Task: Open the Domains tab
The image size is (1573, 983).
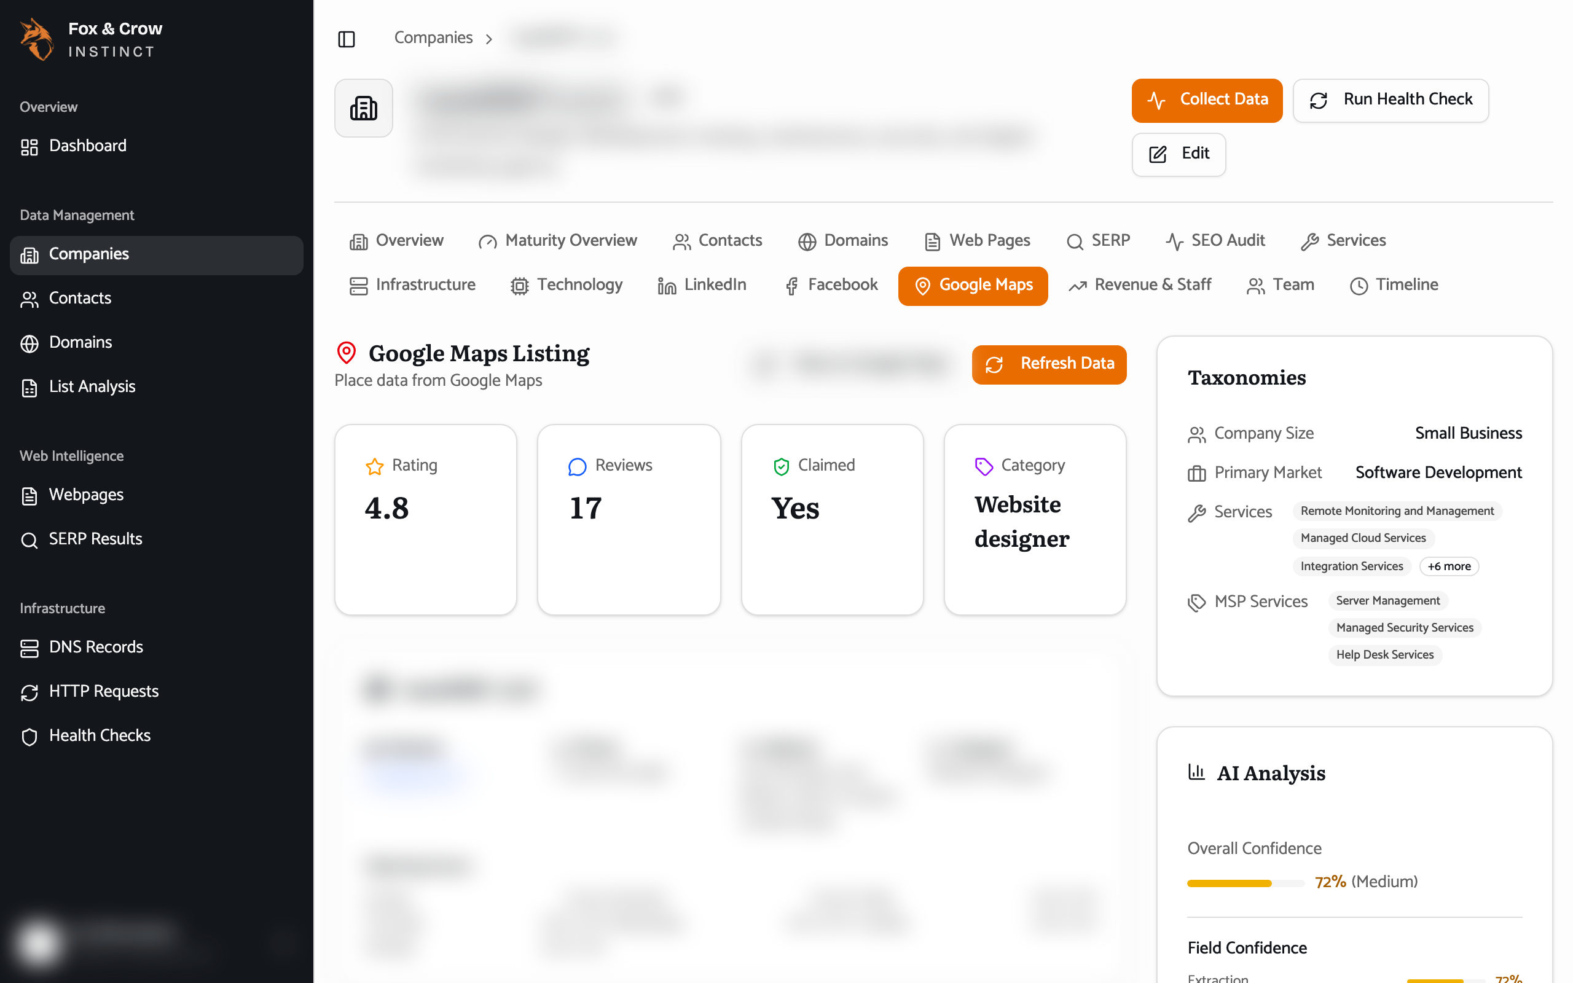Action: (x=843, y=241)
